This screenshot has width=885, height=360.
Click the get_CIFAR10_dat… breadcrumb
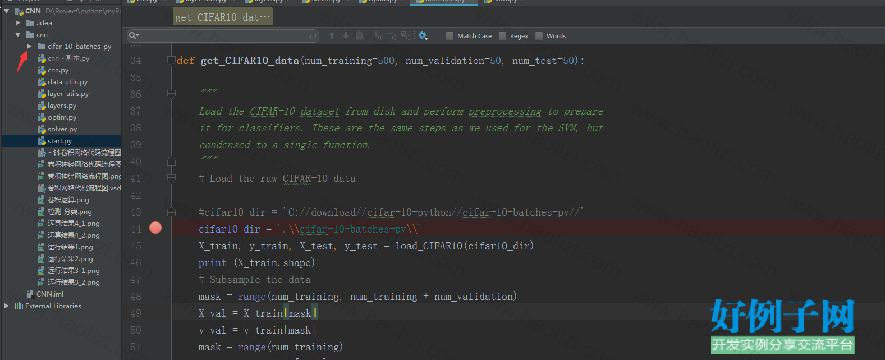click(223, 17)
